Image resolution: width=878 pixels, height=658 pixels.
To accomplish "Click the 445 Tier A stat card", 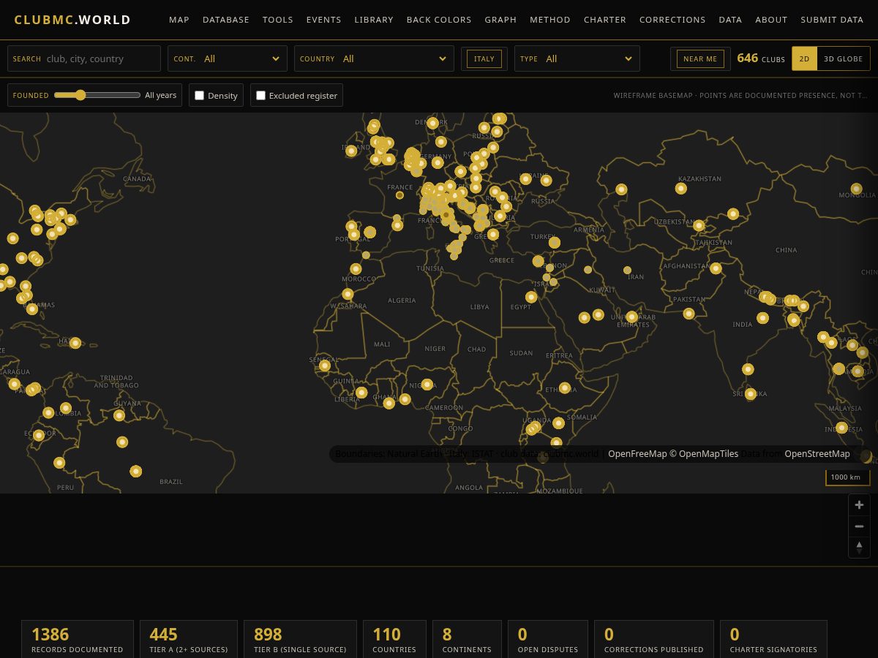I will (189, 639).
